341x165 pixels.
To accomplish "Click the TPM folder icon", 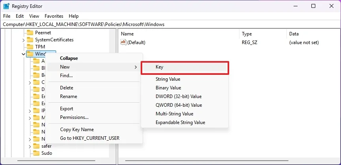I will (30, 47).
